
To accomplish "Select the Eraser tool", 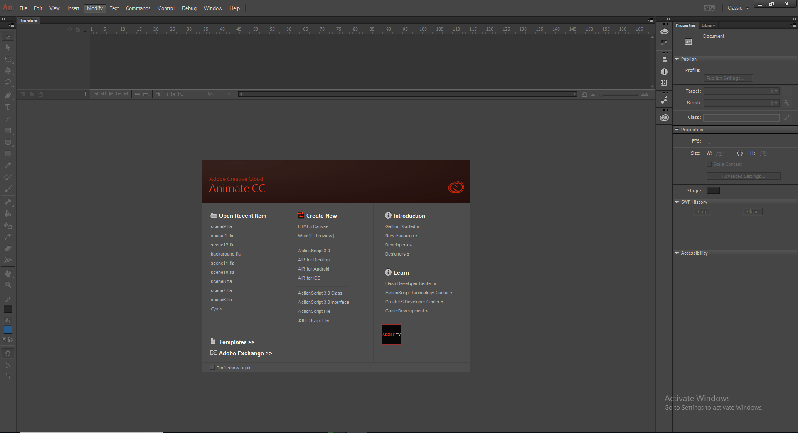I will 8,248.
